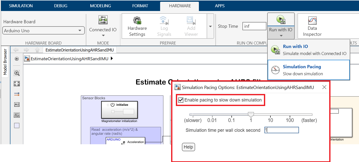The width and height of the screenshot is (359, 162).
Task: Click the slider track near 0.01
Action: pyautogui.click(x=212, y=114)
